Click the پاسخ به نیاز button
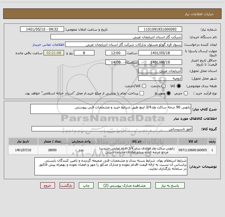This screenshot has width=225, height=217. coord(170,186)
